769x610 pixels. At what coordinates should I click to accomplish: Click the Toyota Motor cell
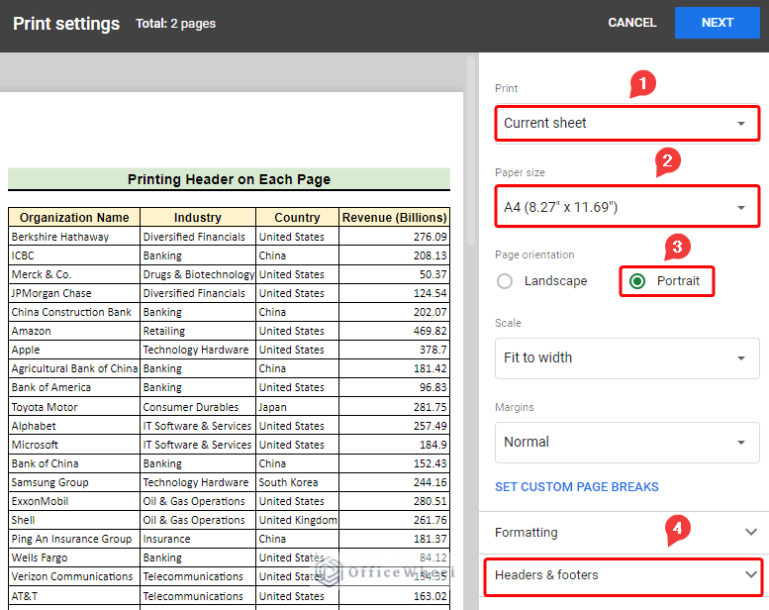[74, 407]
